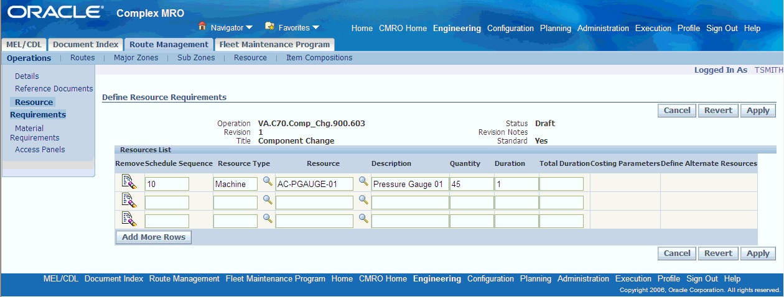This screenshot has height=297, width=784.
Task: Click Route Management in the footer links
Action: tap(185, 279)
